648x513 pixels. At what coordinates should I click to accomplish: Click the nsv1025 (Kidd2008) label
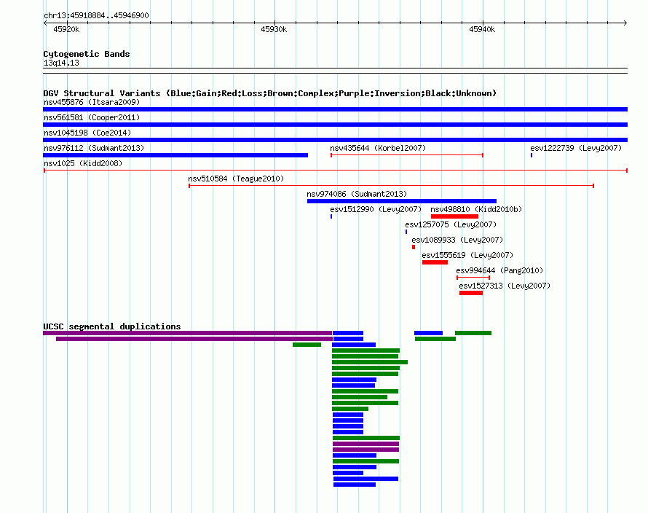tap(83, 163)
